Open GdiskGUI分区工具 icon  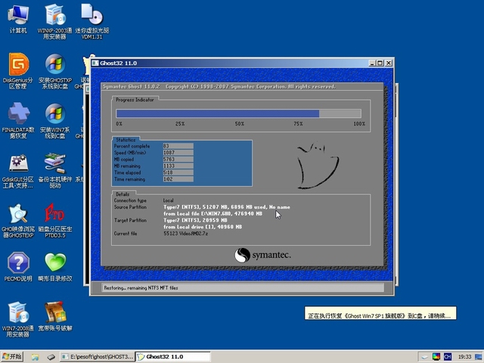pyautogui.click(x=18, y=170)
